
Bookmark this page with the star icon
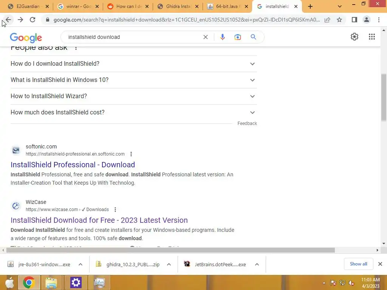339,20
